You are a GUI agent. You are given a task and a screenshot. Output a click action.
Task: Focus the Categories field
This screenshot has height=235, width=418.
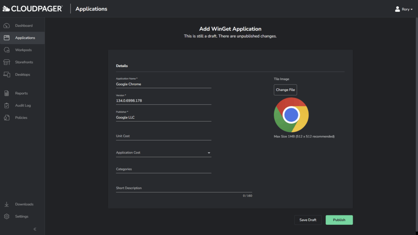pyautogui.click(x=163, y=169)
